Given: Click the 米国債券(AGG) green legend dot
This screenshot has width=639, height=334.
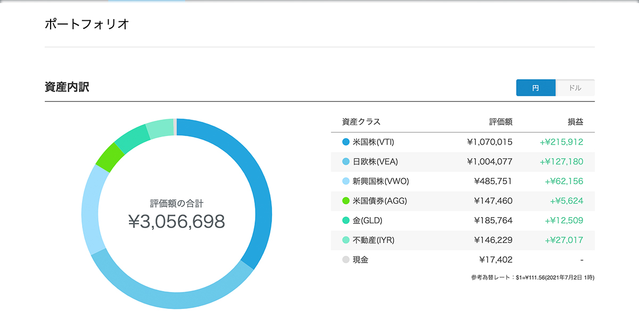Looking at the screenshot, I should pos(346,201).
